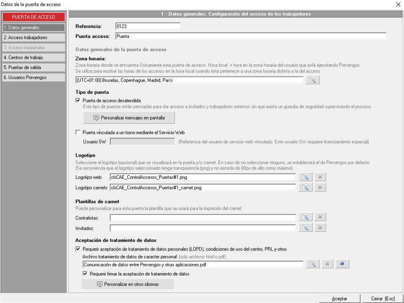Click Personalizar mensajes en pantalla button
The height and width of the screenshot is (303, 404).
pyautogui.click(x=129, y=117)
